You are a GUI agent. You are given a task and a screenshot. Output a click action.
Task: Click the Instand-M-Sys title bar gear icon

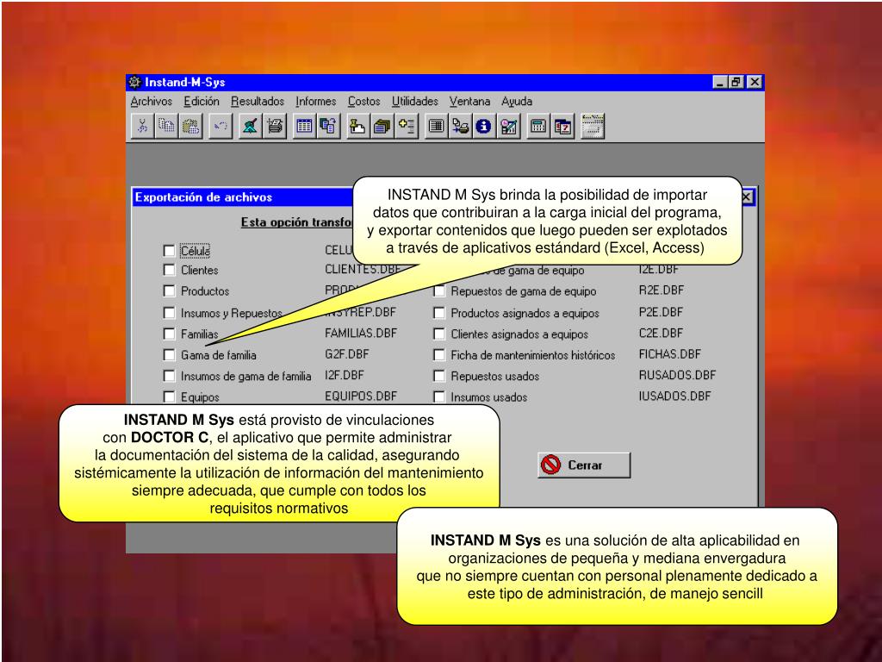pyautogui.click(x=134, y=82)
